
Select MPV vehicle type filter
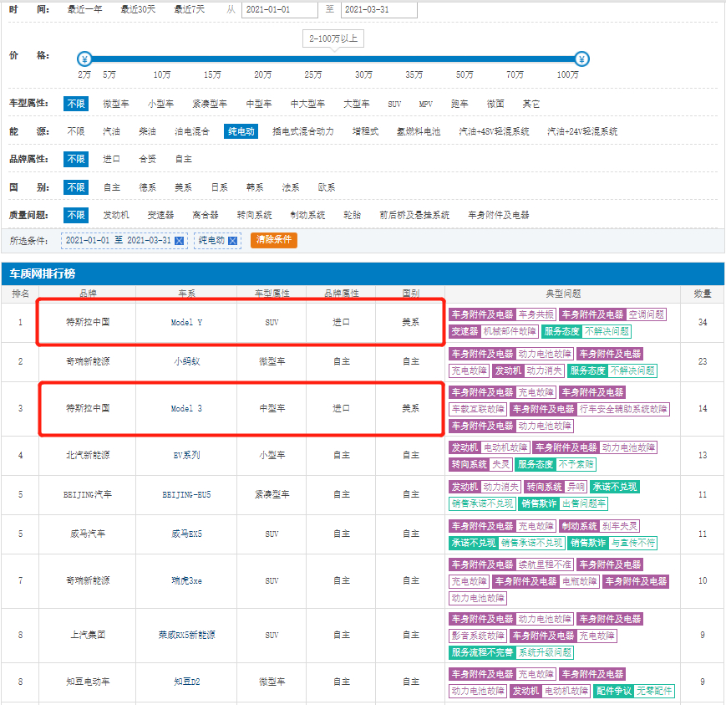pyautogui.click(x=425, y=105)
